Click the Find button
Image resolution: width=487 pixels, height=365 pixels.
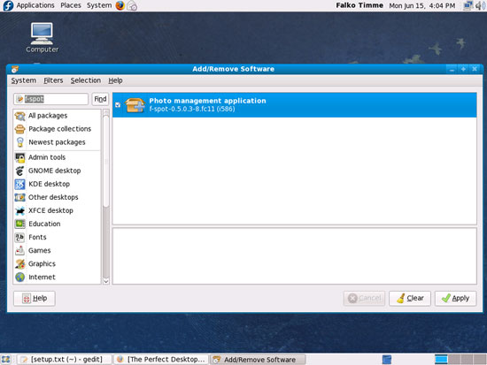tap(100, 99)
